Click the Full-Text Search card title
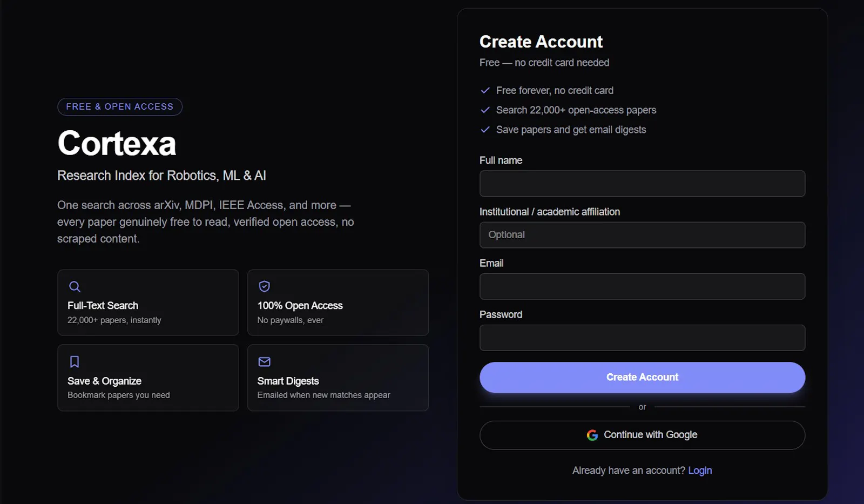The width and height of the screenshot is (864, 504). pos(103,306)
